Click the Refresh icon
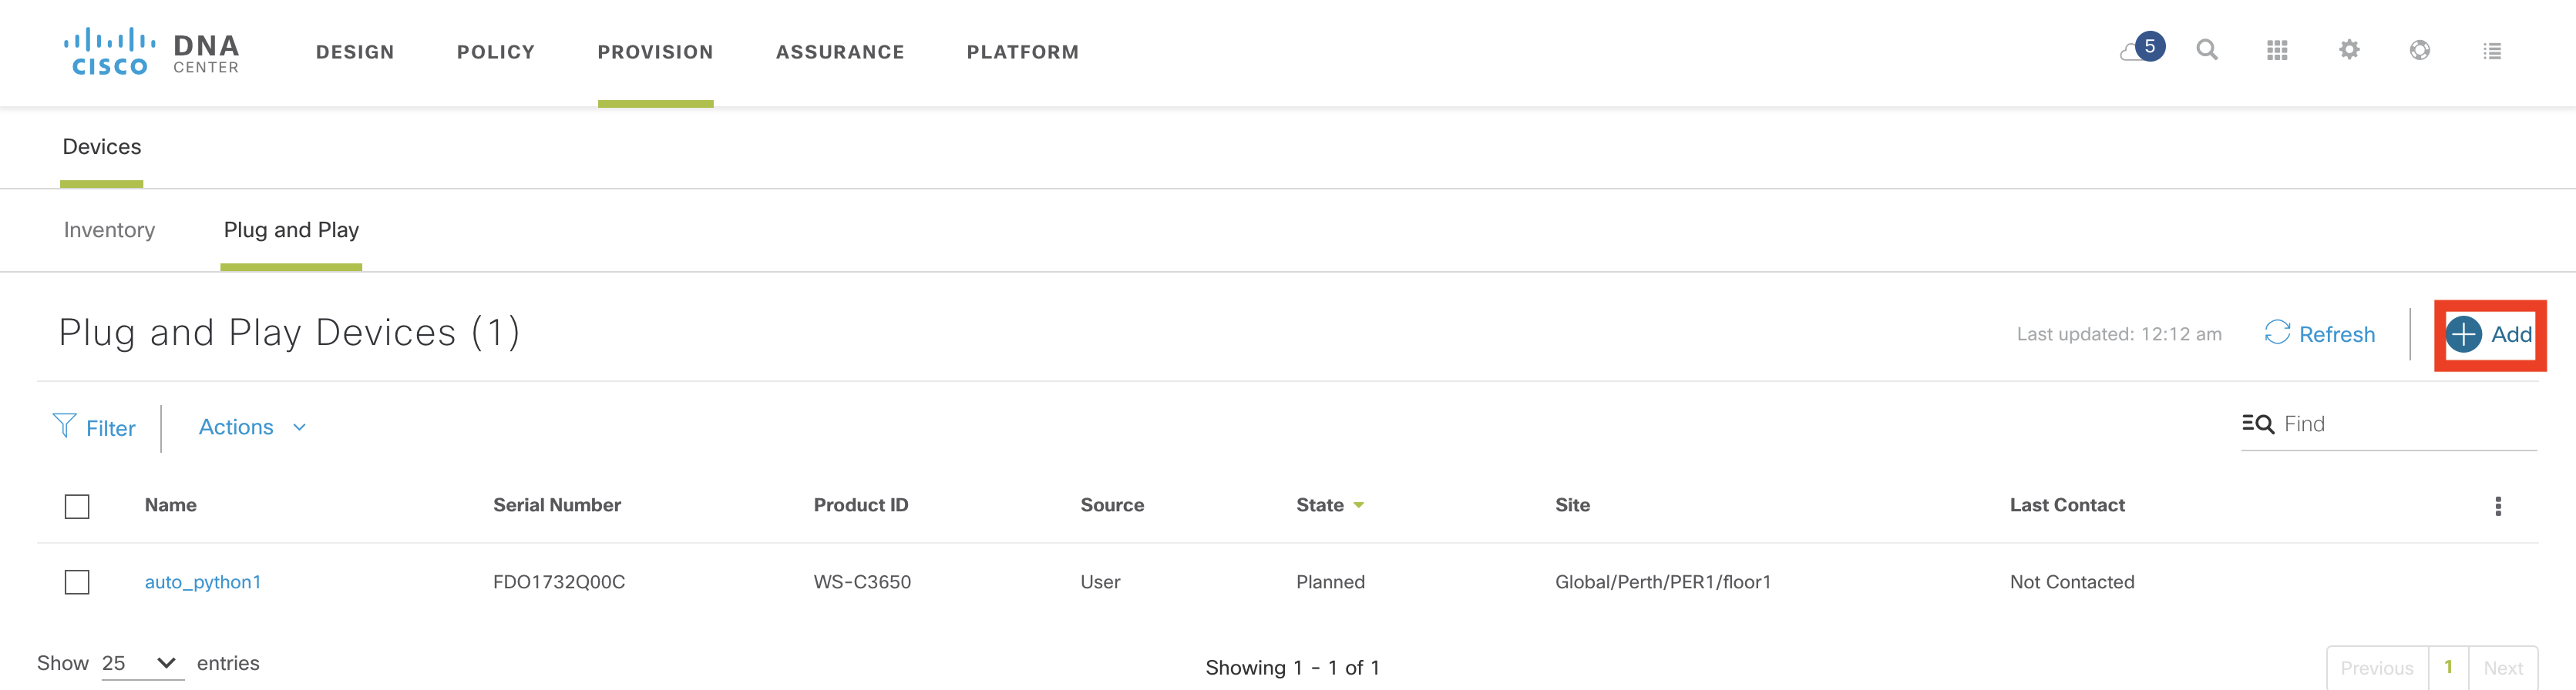The height and width of the screenshot is (690, 2576). click(2277, 333)
